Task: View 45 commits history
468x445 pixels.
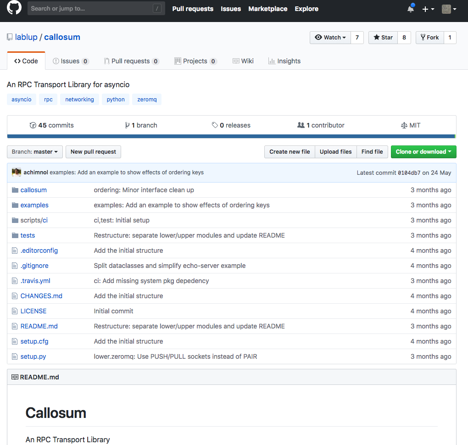Action: [52, 125]
